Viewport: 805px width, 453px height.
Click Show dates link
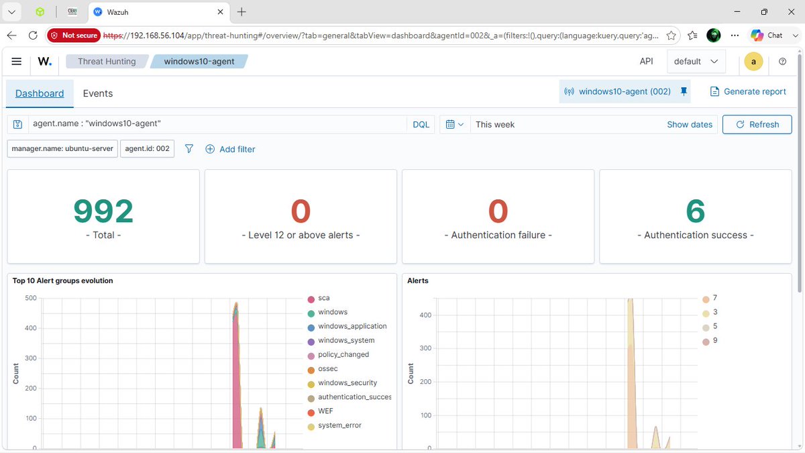[x=690, y=124]
